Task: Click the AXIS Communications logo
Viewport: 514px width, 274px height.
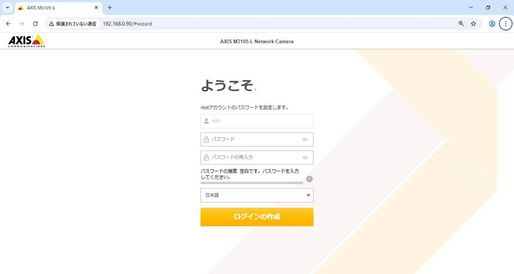Action: pos(26,41)
